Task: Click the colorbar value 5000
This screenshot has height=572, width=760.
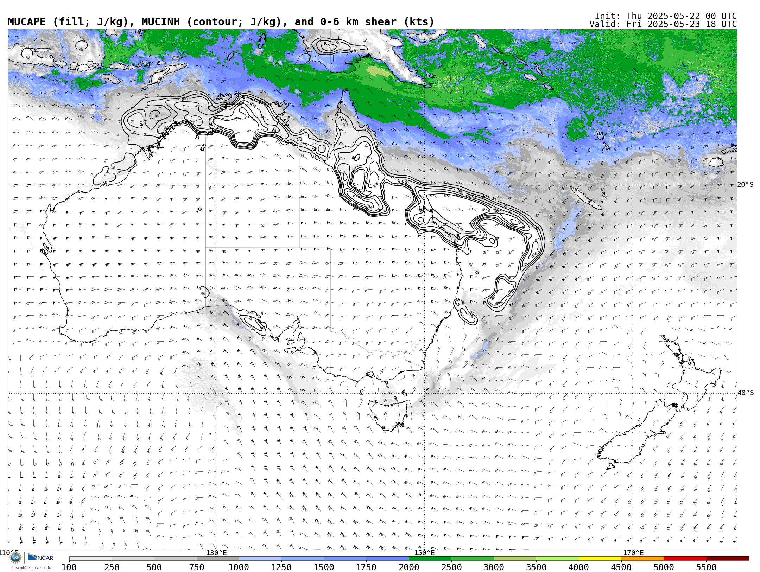Action: (x=664, y=567)
